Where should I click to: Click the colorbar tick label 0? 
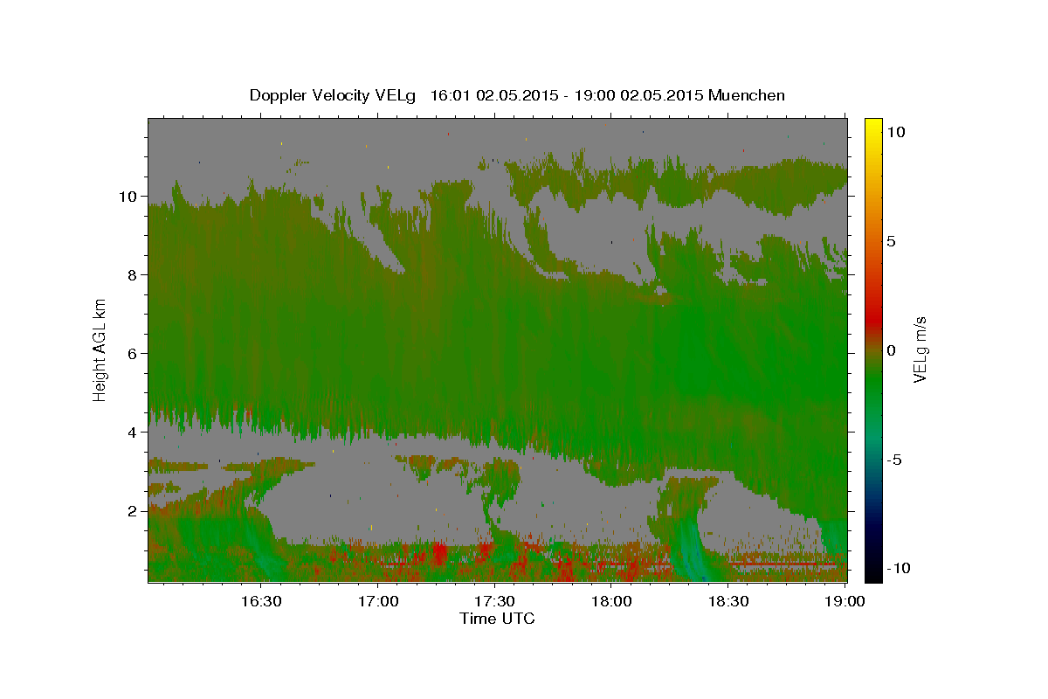(891, 350)
